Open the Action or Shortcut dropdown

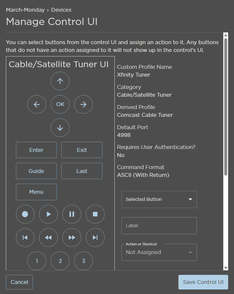[x=159, y=252]
